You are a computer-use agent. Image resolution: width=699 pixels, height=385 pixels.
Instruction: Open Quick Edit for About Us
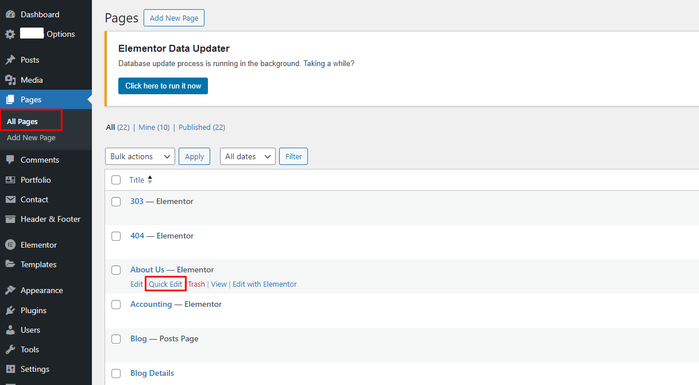165,284
